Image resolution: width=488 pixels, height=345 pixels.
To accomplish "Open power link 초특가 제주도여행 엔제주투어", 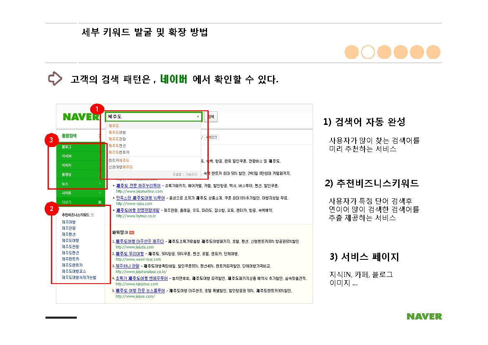I will coord(142,278).
